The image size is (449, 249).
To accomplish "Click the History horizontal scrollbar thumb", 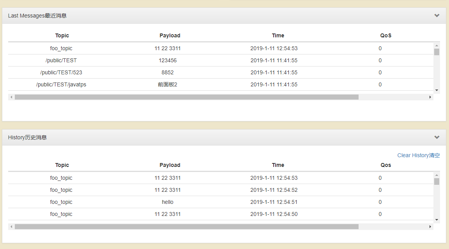I will 186,226.
